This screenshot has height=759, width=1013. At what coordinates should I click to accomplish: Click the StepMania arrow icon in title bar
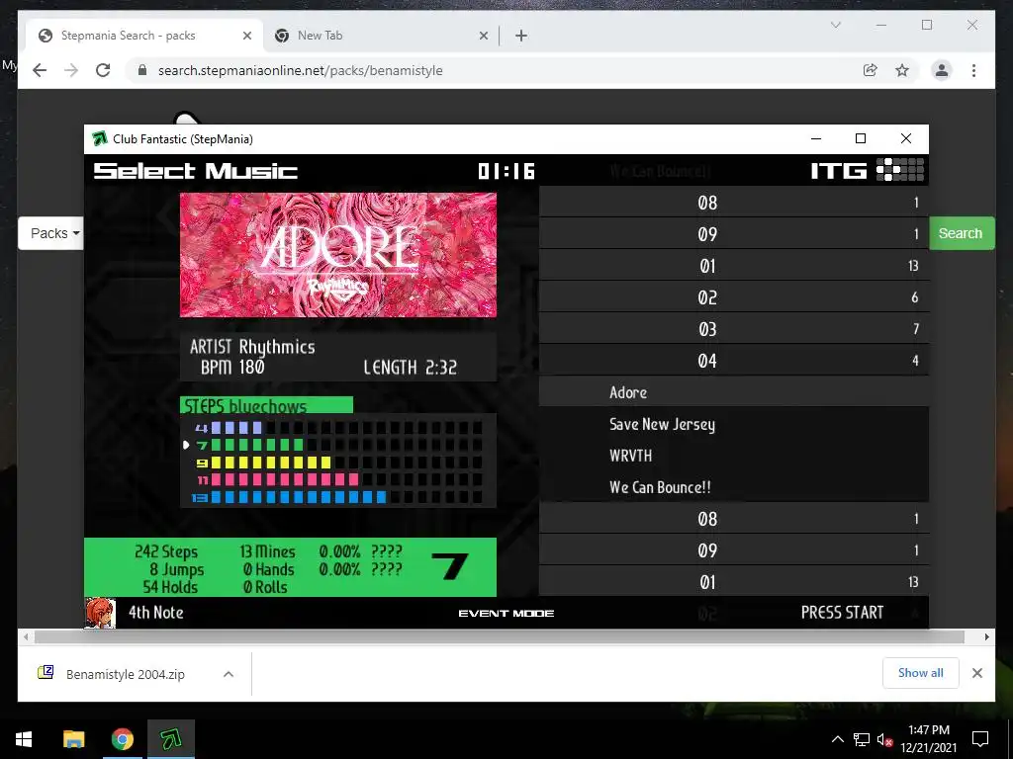100,138
